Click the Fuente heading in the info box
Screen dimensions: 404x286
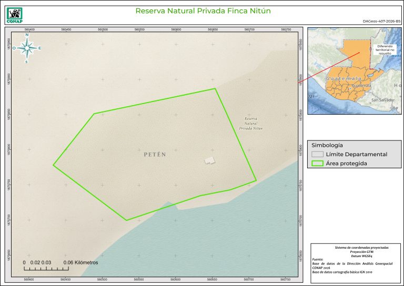coord(318,259)
